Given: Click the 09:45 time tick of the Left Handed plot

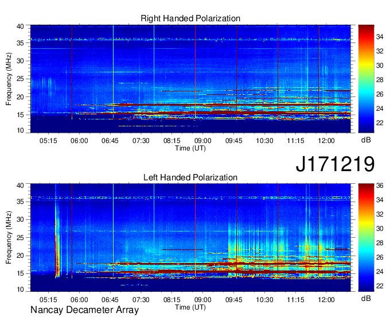Looking at the screenshot, I should 234,300.
